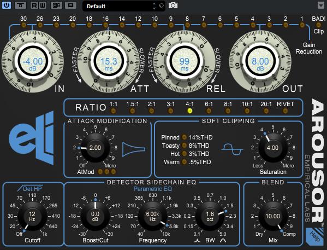Click the REL dial showing 99 ms
The width and height of the screenshot is (327, 250).
pos(185,61)
